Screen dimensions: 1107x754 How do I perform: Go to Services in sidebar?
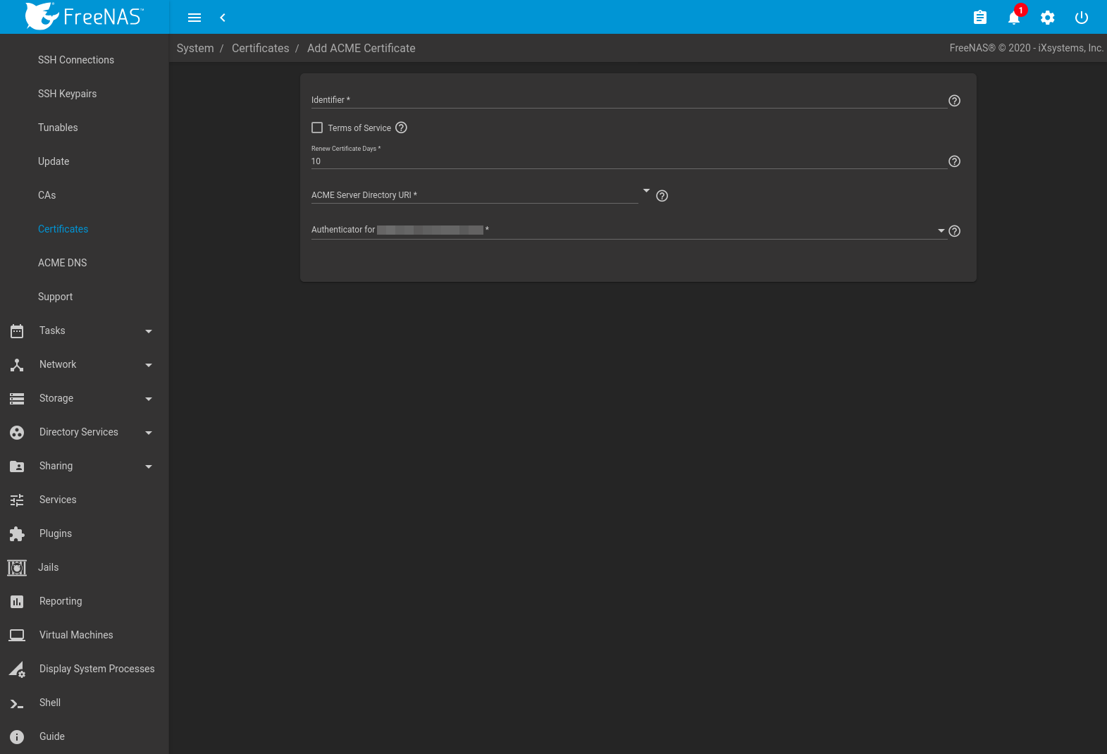tap(58, 500)
